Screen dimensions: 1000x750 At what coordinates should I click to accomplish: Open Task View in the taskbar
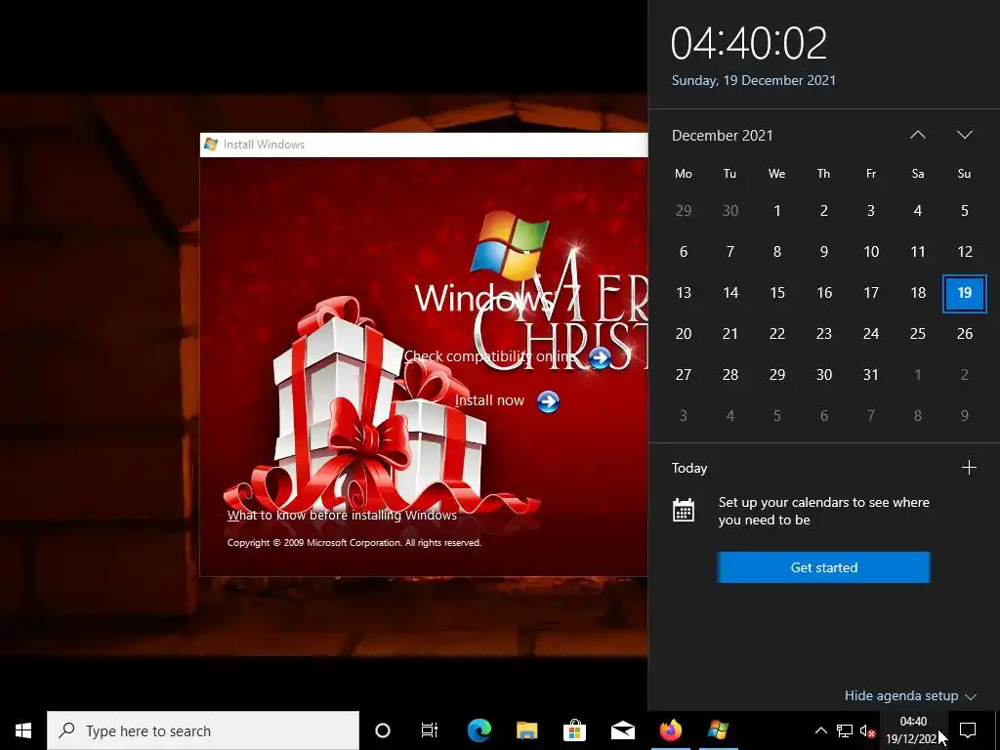pyautogui.click(x=430, y=730)
